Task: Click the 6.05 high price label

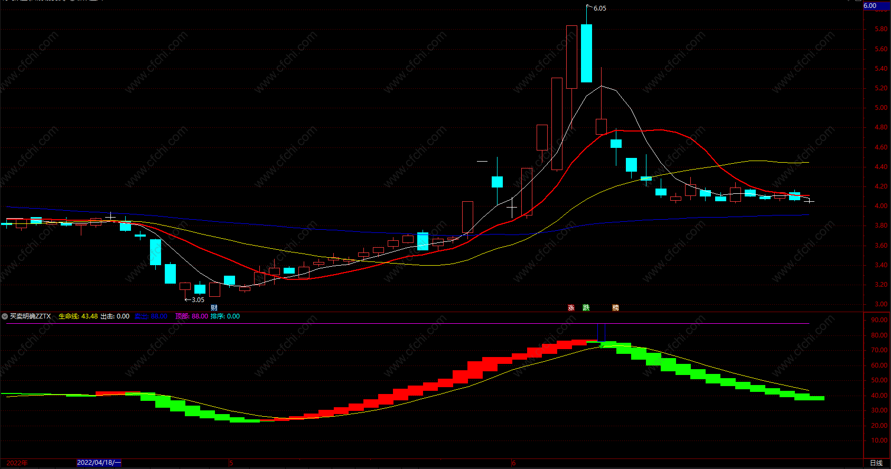Action: point(599,8)
